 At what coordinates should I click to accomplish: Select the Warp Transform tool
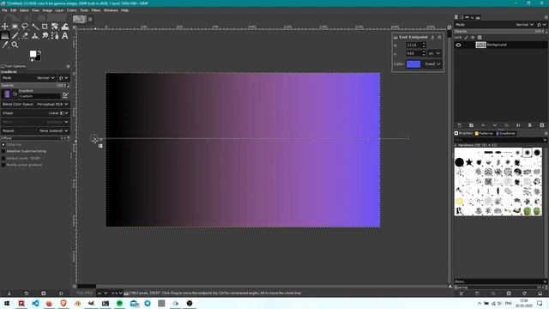pyautogui.click(x=65, y=27)
